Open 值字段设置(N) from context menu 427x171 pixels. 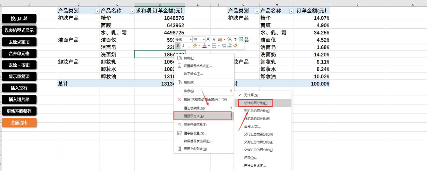point(204,133)
